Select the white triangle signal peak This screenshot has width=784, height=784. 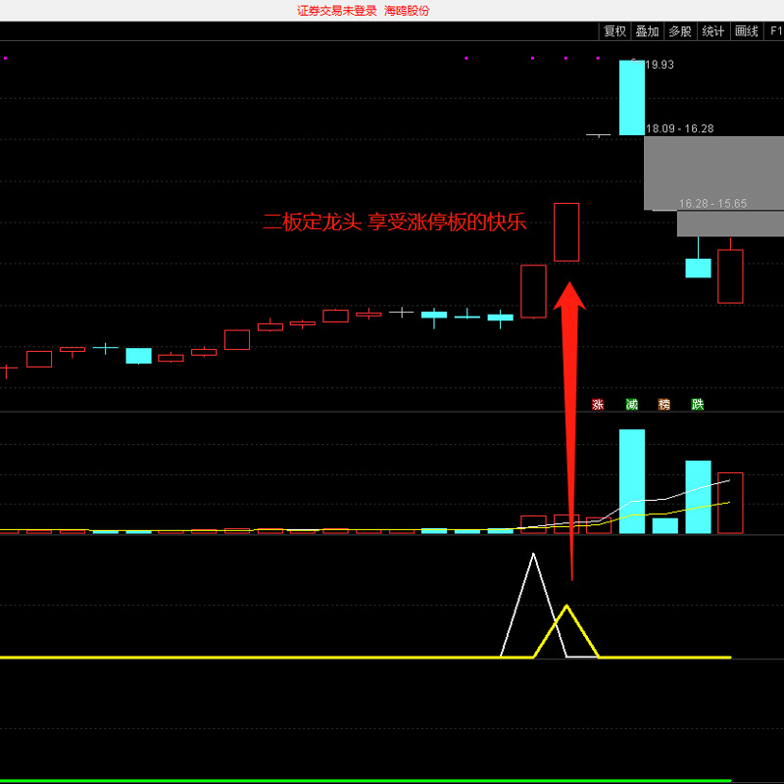[x=533, y=557]
